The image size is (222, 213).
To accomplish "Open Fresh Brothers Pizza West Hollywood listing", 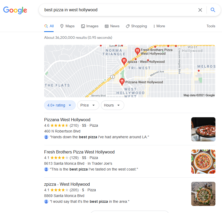I will (x=79, y=152).
